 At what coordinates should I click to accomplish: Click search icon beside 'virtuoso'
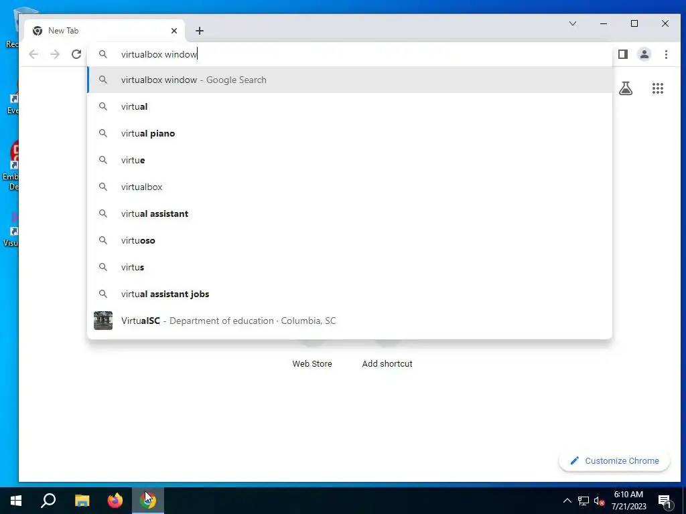click(102, 240)
